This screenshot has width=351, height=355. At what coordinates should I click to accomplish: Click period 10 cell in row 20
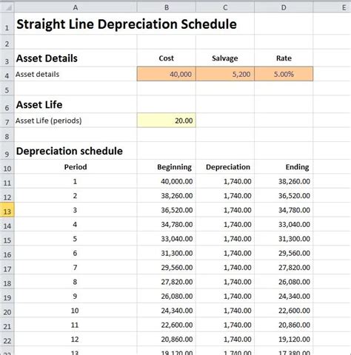76,311
